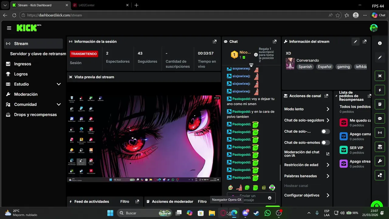Open the Apago camara reward request
The width and height of the screenshot is (389, 219).
point(355,136)
